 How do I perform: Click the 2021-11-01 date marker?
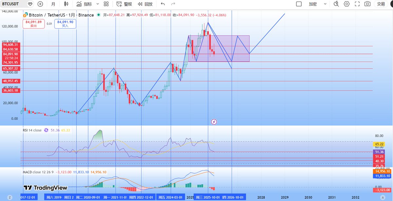[115, 197]
